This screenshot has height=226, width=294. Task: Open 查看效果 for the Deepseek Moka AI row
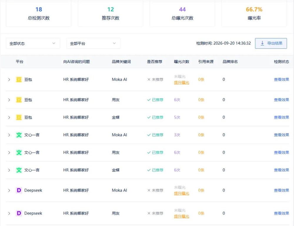pos(281,190)
